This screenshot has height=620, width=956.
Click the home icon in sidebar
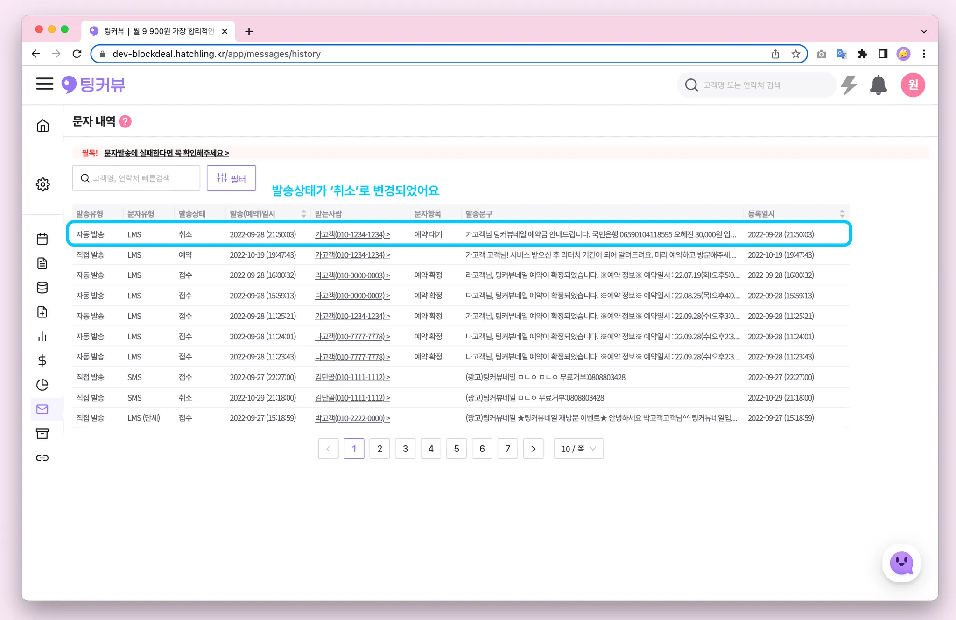coord(42,126)
